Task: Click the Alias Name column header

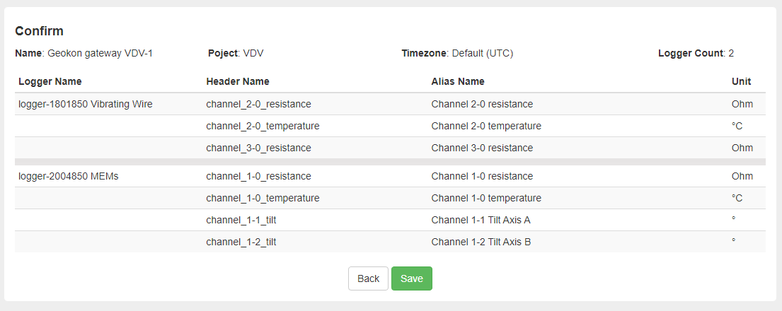Action: click(457, 81)
